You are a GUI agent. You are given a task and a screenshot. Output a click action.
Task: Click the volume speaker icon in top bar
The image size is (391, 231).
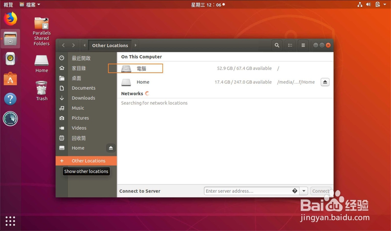368,4
